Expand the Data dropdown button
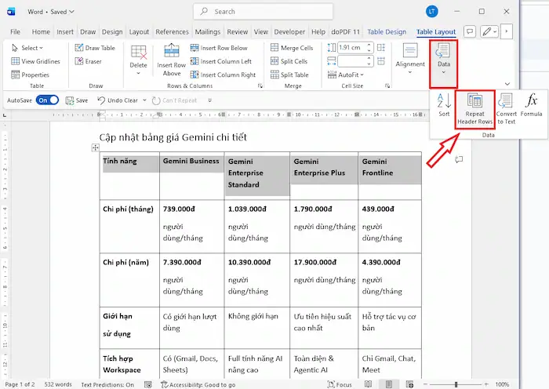The height and width of the screenshot is (389, 549). click(443, 60)
